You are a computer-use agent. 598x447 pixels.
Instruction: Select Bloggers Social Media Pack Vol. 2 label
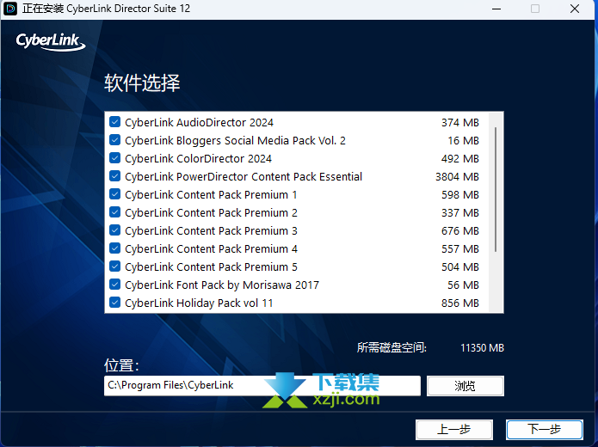click(235, 141)
